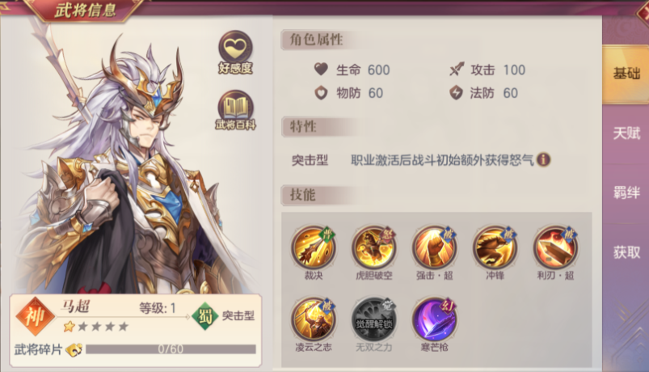Switch to the 天赋 tab

[626, 133]
